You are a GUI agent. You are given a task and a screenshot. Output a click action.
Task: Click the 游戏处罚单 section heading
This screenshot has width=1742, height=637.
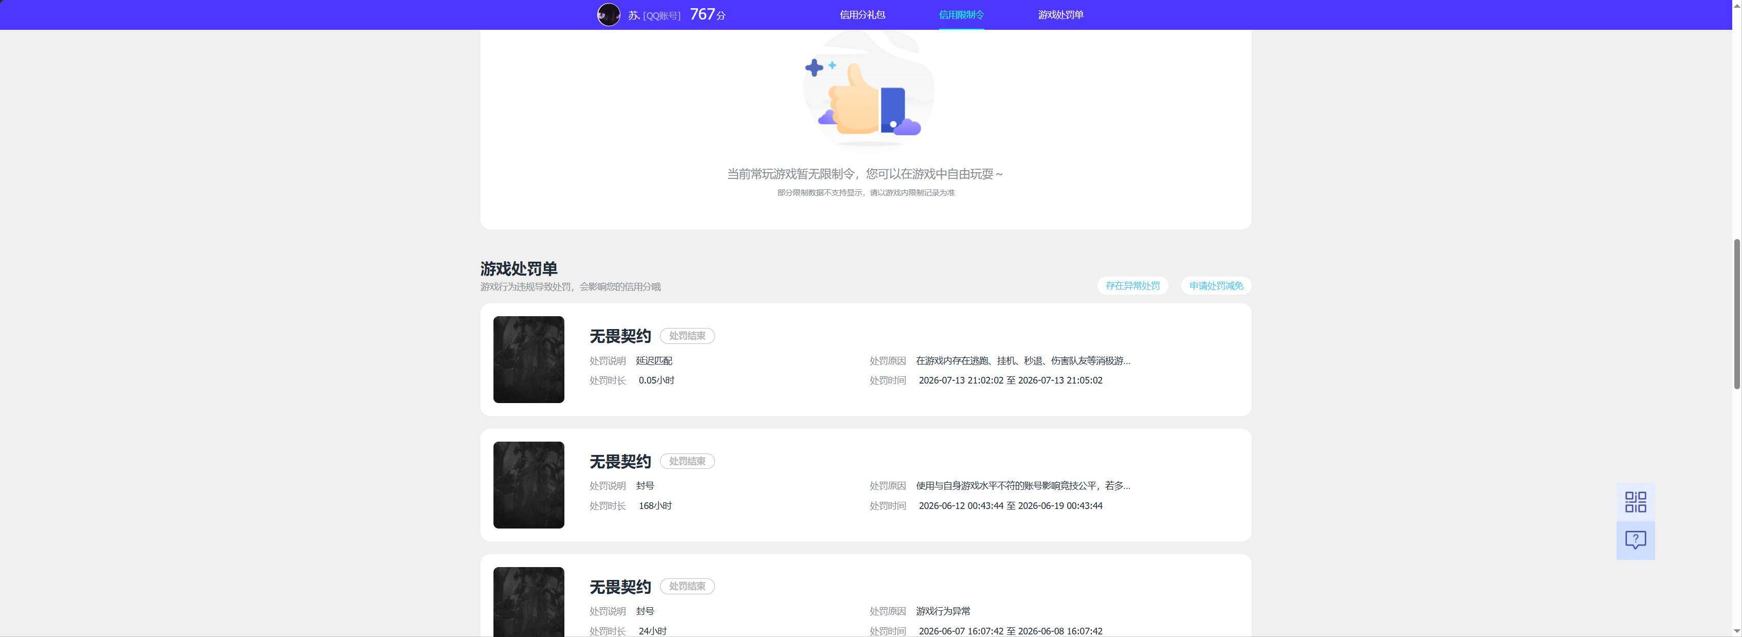(519, 268)
